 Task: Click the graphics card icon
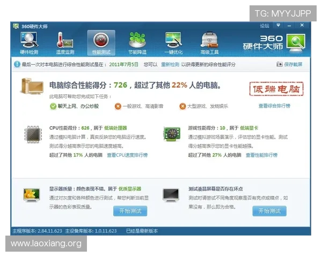point(172,134)
